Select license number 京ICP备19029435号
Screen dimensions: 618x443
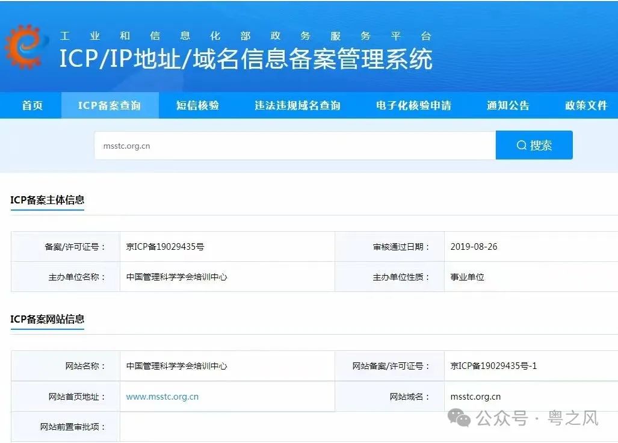165,247
